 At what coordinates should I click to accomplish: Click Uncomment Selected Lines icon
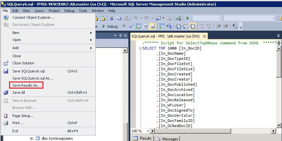[x=209, y=27]
